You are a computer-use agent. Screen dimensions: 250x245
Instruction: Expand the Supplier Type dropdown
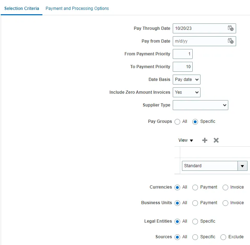pyautogui.click(x=200, y=105)
